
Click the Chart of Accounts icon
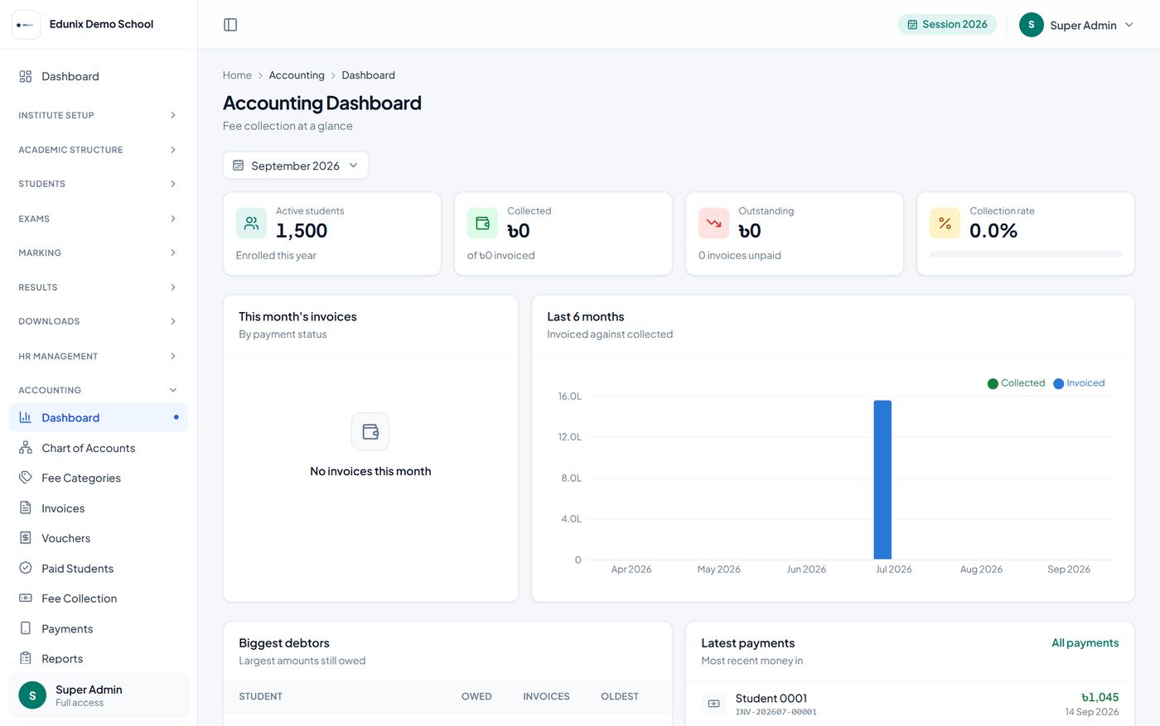click(x=26, y=448)
